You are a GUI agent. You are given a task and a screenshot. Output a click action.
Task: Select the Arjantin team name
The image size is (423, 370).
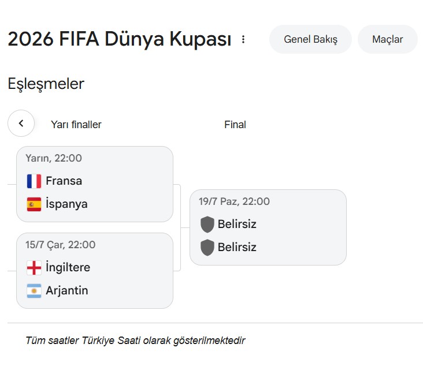click(x=67, y=290)
